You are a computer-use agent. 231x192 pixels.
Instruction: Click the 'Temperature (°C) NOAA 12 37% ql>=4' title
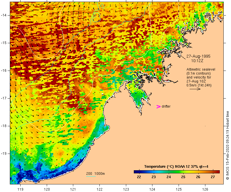pyautogui.click(x=176, y=167)
